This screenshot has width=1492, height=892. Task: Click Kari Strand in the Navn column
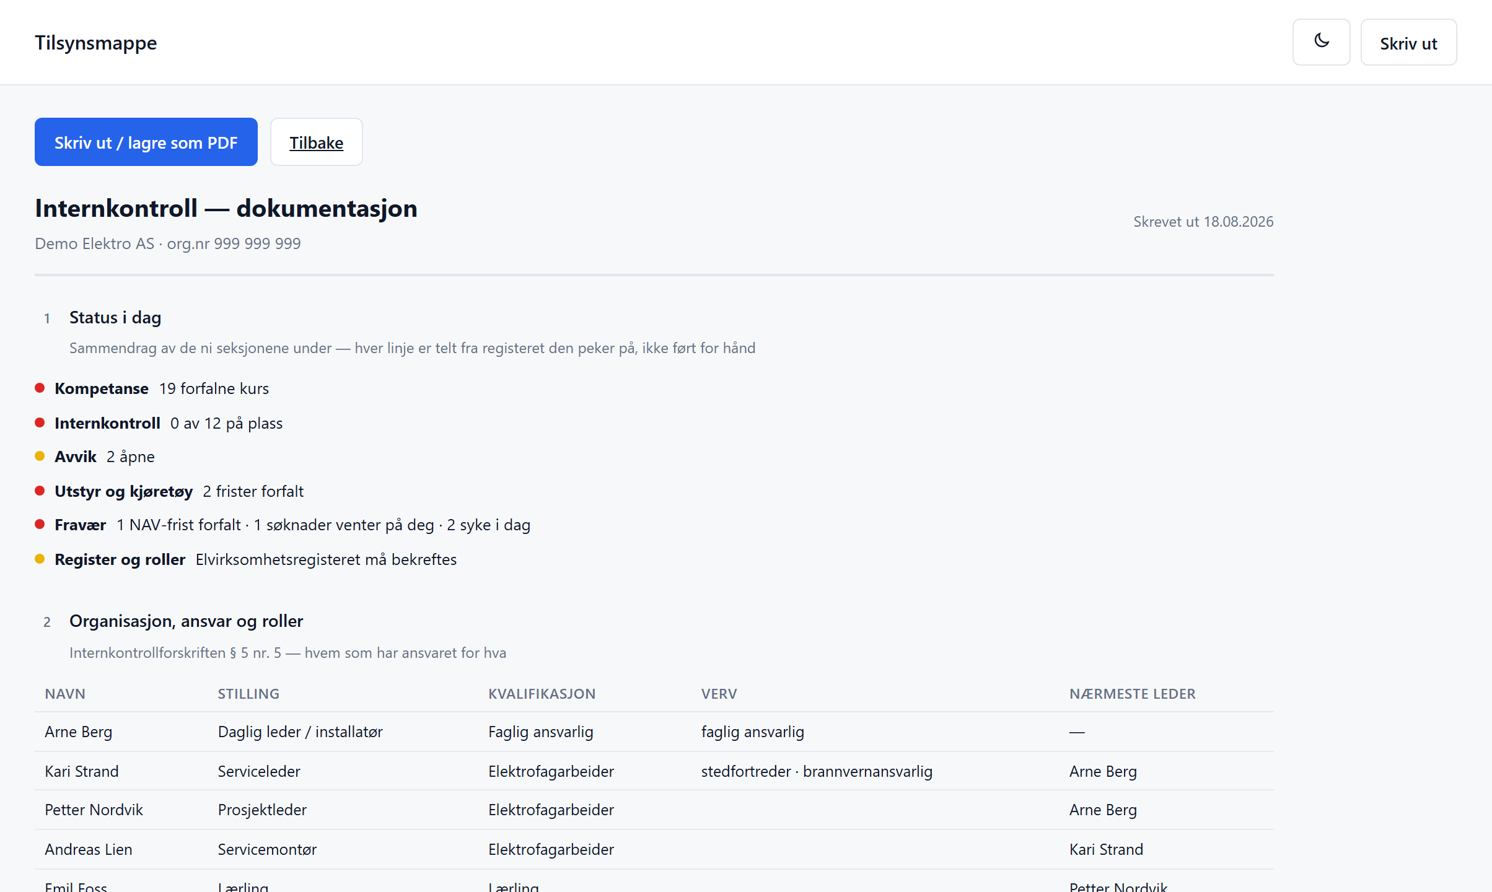[82, 771]
